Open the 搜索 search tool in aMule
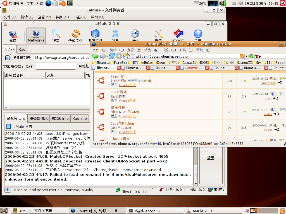This screenshot has height=214, width=286. coord(56,36)
